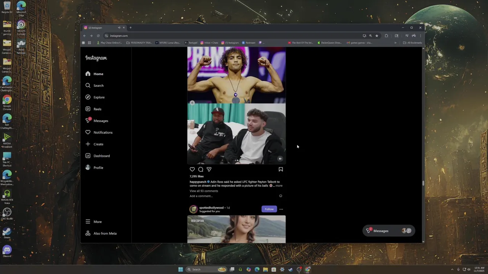
Task: Click the Adin Ross video
Action: 236,134
